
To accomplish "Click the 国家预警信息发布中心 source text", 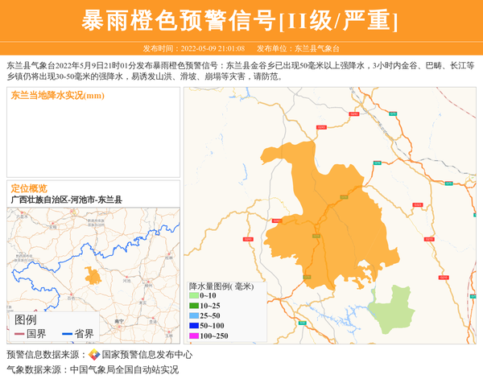I will click(147, 354).
